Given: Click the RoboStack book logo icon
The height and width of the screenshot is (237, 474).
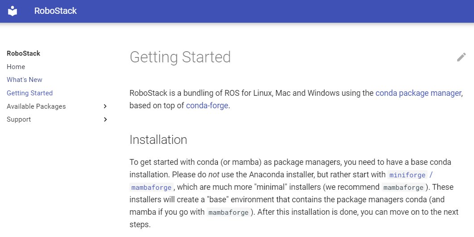Looking at the screenshot, I should (x=12, y=11).
